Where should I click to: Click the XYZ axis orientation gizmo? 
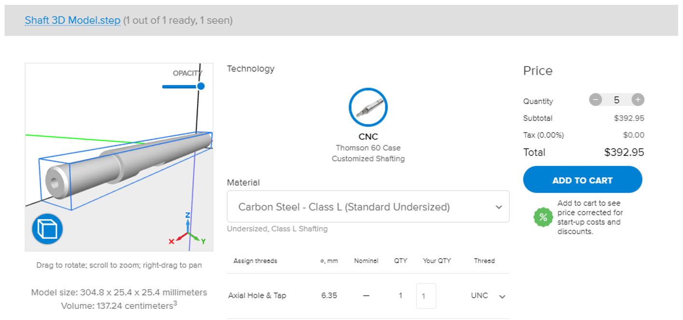[x=188, y=232]
